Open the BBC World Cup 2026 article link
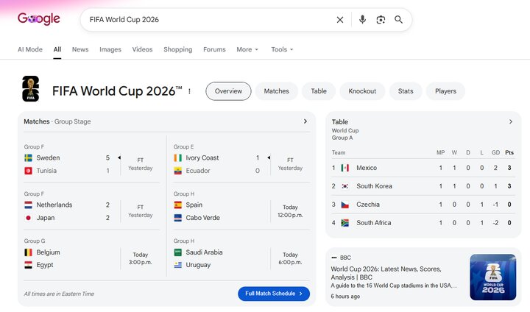530x312 pixels. pyautogui.click(x=386, y=273)
